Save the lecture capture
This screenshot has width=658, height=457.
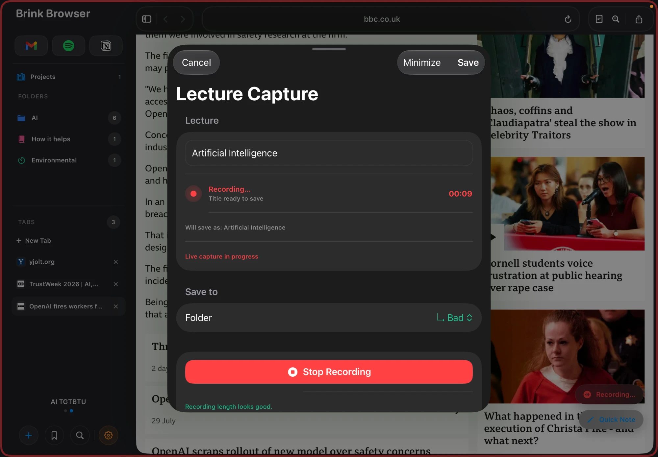point(468,62)
